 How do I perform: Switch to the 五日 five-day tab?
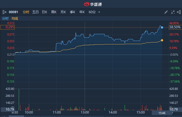[x=35, y=12]
